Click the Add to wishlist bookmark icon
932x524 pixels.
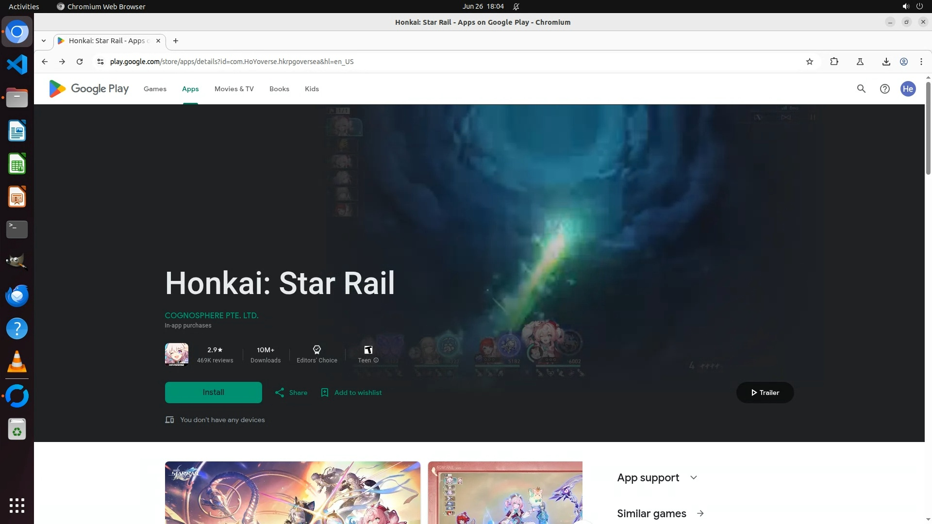pyautogui.click(x=325, y=393)
